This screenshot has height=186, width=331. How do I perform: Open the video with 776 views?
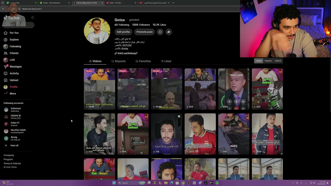click(167, 134)
